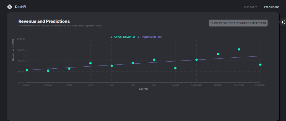Click the DashFi logo icon
This screenshot has width=286, height=121.
9,7
